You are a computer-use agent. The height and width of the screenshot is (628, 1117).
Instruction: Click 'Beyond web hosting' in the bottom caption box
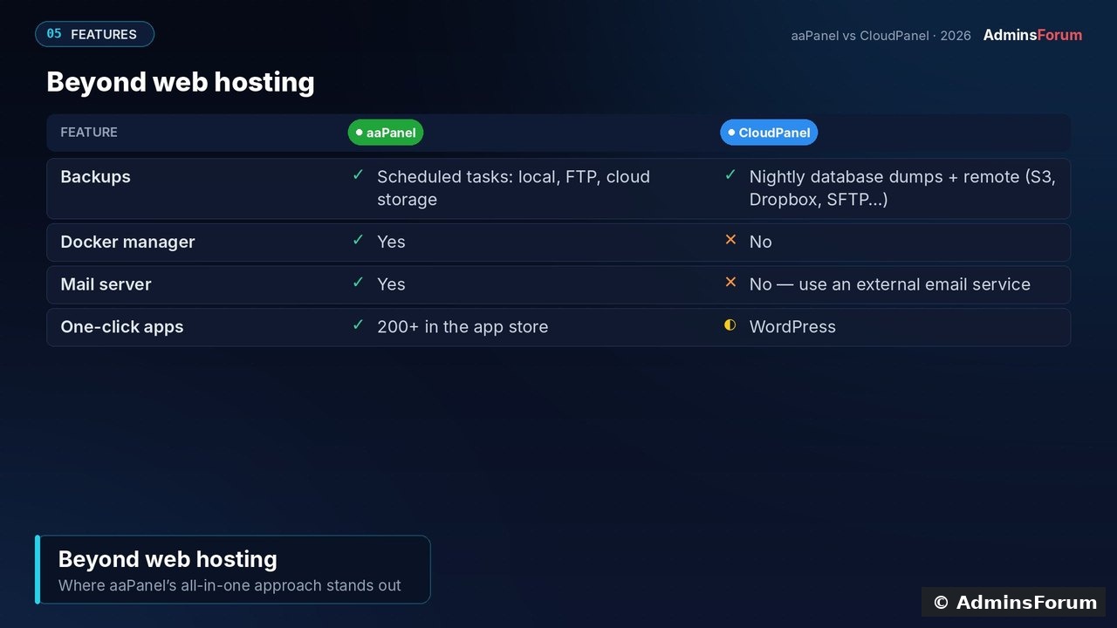tap(168, 559)
